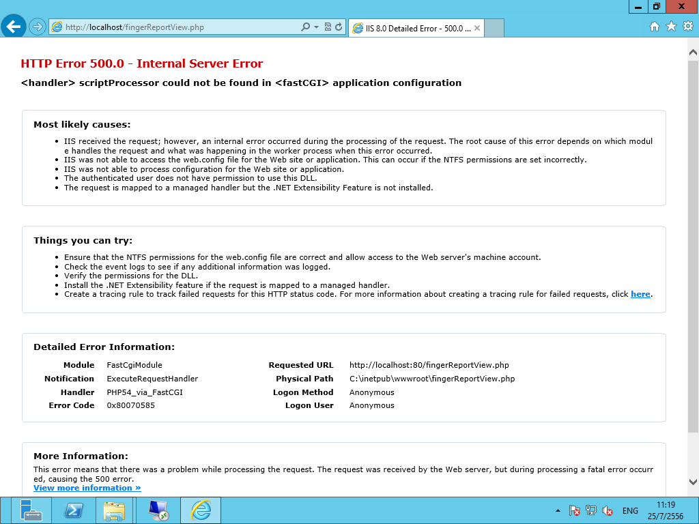Click the ENG language indicator
Image resolution: width=699 pixels, height=524 pixels.
click(x=630, y=510)
